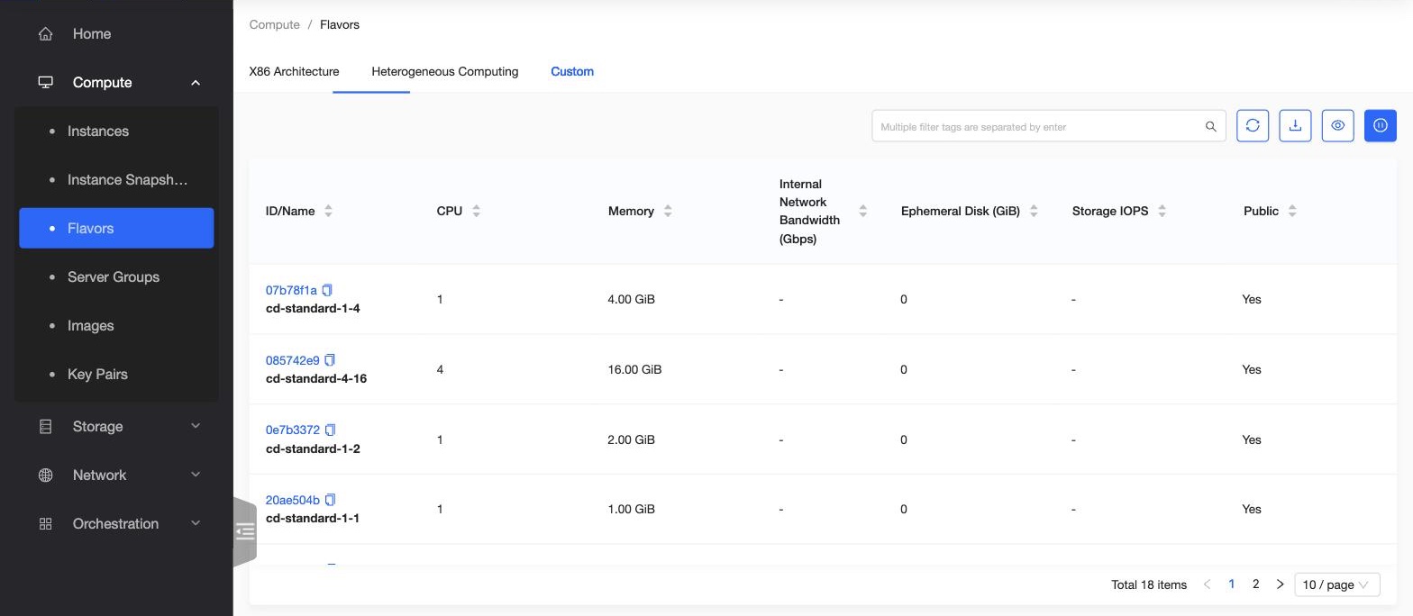
Task: Click the refresh icon button
Action: pyautogui.click(x=1253, y=126)
